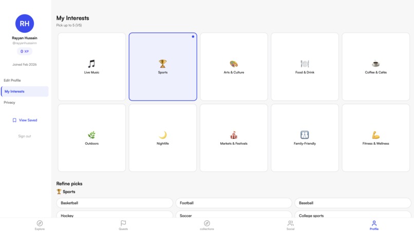
Task: Pick the Outdoors interest card
Action: pyautogui.click(x=91, y=138)
